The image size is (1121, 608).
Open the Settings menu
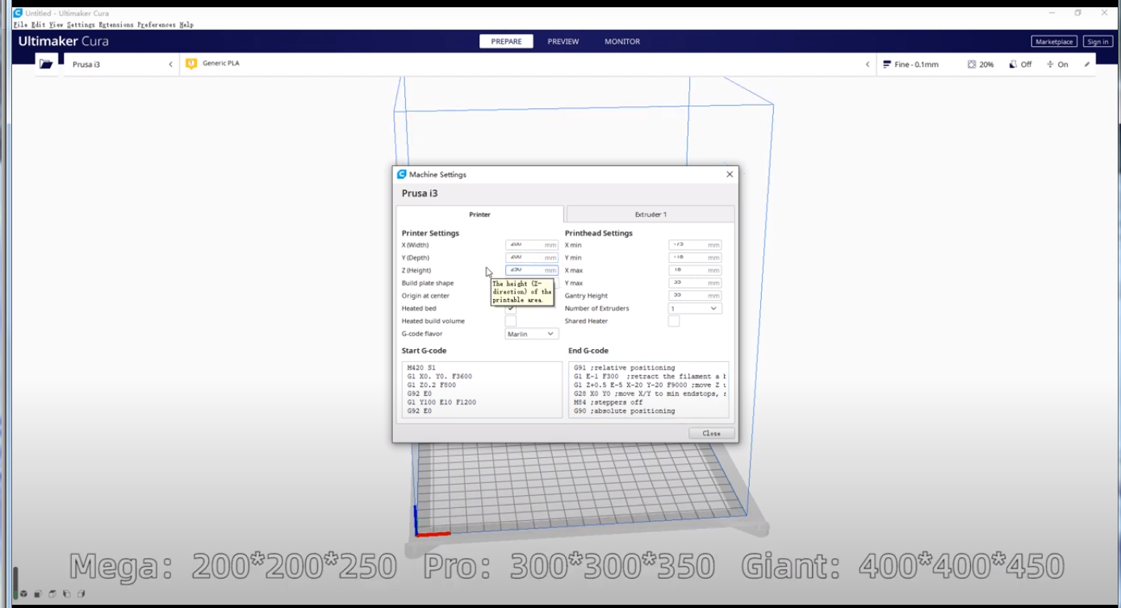point(81,25)
